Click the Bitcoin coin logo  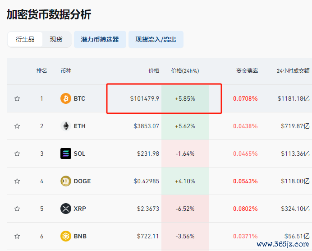coord(66,98)
